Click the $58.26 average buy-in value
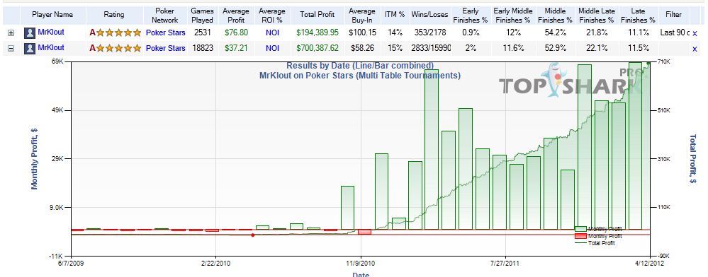 362,48
